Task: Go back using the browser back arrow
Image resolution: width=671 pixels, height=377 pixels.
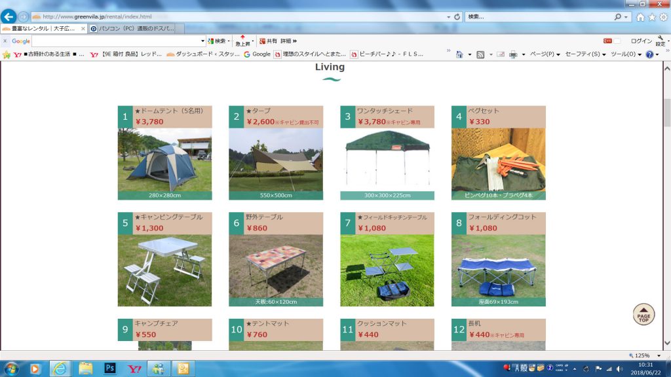Action: (x=8, y=16)
